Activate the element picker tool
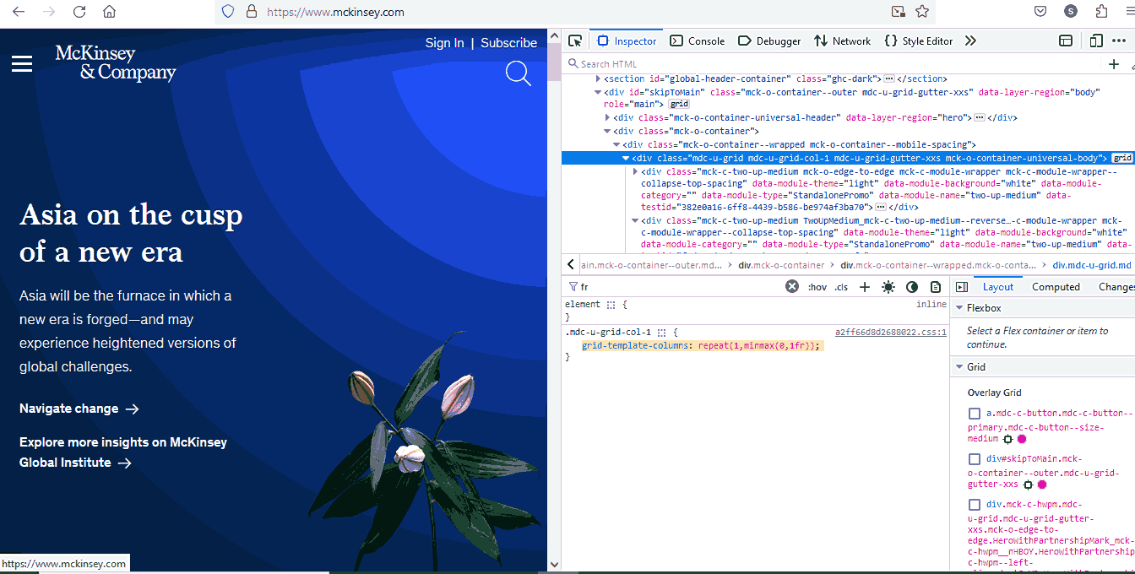 point(575,40)
